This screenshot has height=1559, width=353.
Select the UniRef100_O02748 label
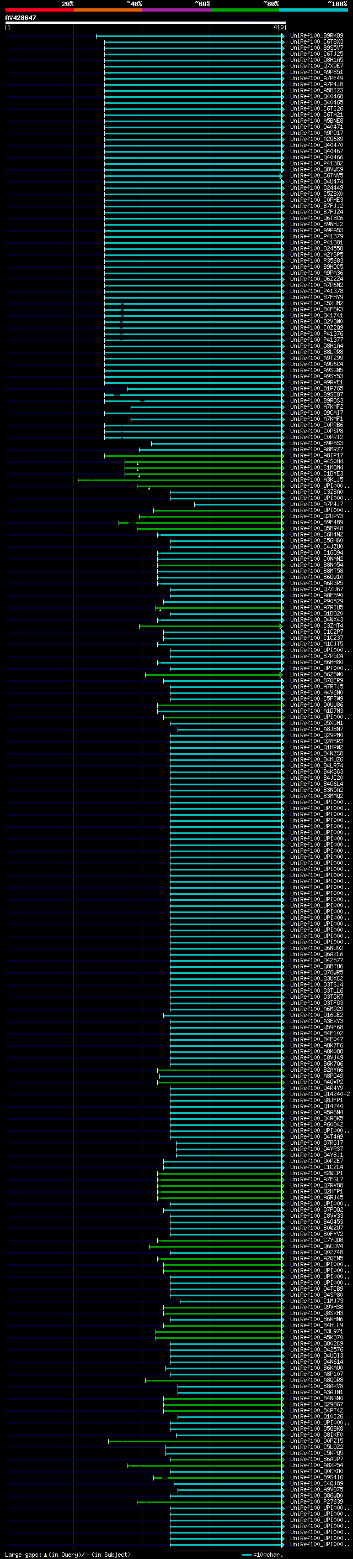(x=317, y=1252)
